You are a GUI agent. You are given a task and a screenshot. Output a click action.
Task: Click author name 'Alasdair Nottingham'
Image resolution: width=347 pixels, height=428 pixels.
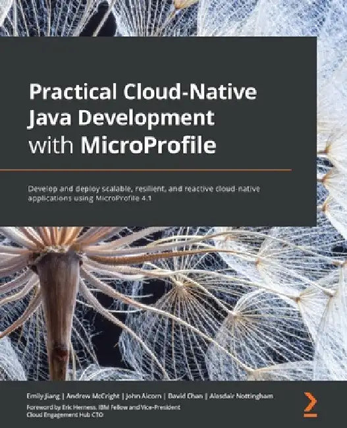pos(241,396)
